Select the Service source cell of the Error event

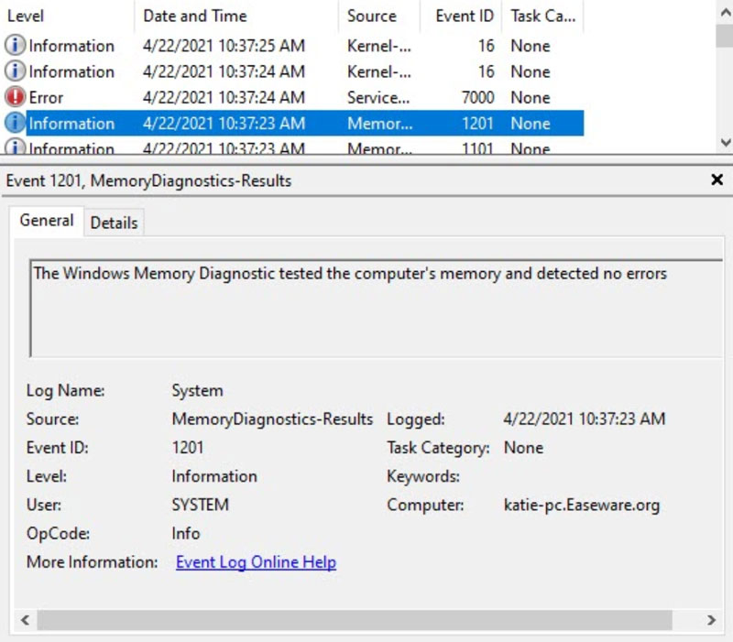tap(377, 97)
